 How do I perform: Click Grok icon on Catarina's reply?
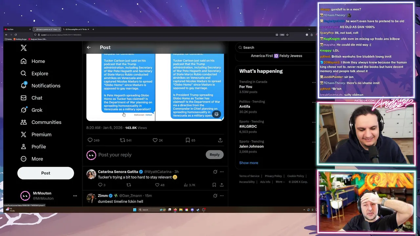point(215,172)
